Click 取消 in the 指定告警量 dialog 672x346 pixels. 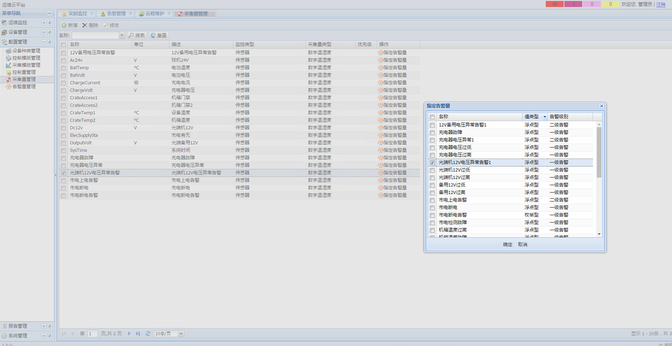pos(522,245)
